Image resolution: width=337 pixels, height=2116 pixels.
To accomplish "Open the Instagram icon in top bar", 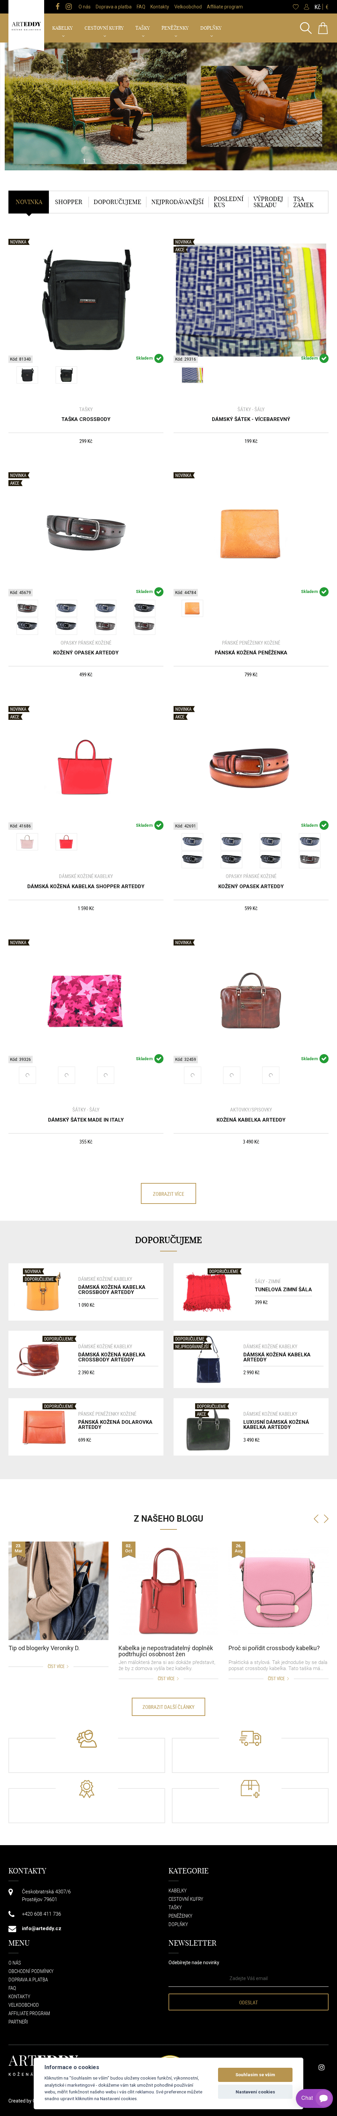I will (69, 6).
